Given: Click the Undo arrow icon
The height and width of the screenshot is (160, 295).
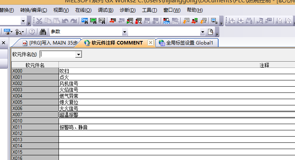Looking at the screenshot, I should coord(65,21).
